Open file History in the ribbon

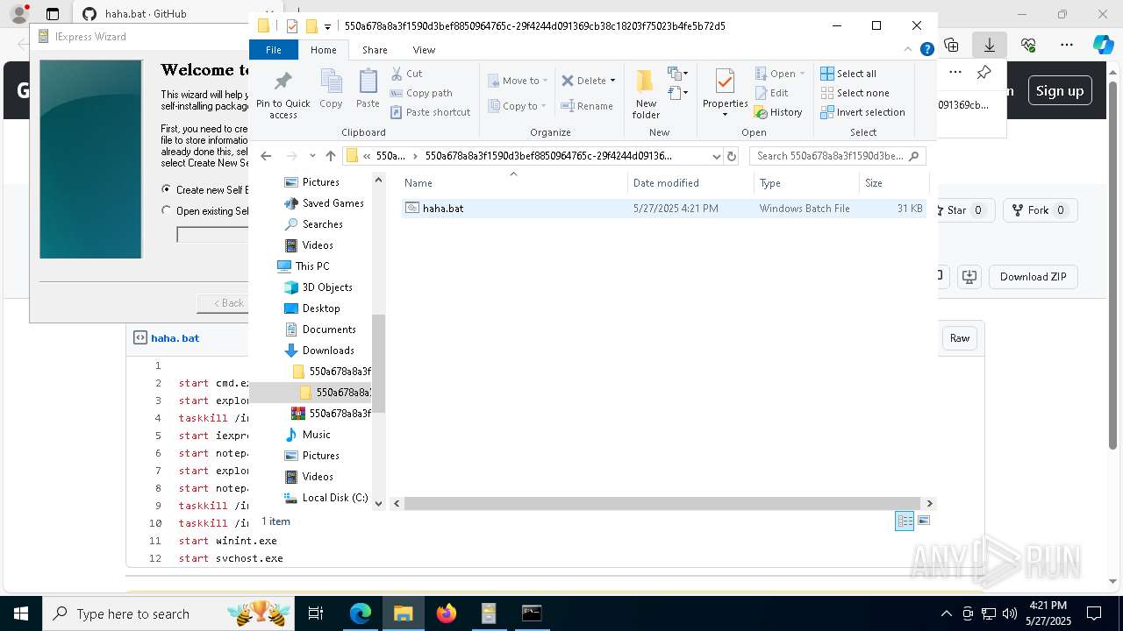tap(778, 112)
